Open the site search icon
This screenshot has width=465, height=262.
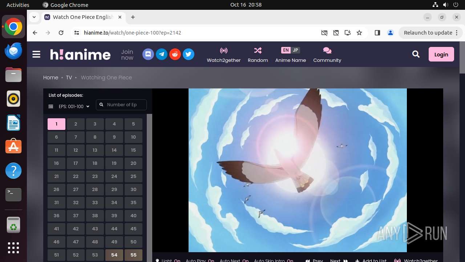pyautogui.click(x=416, y=55)
